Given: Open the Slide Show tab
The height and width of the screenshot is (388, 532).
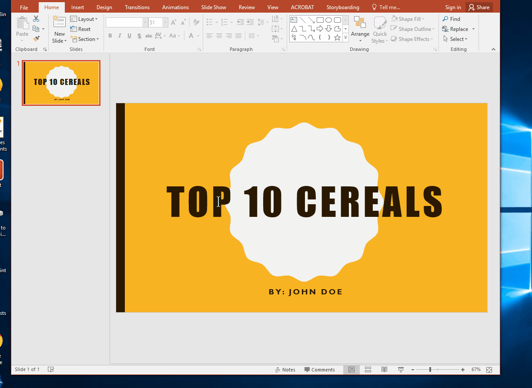Looking at the screenshot, I should [x=214, y=7].
